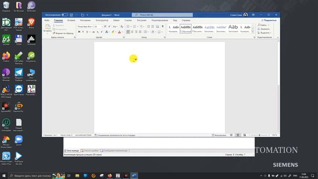The image size is (318, 179).
Task: Click the Копировать copy button
Action: [60, 29]
